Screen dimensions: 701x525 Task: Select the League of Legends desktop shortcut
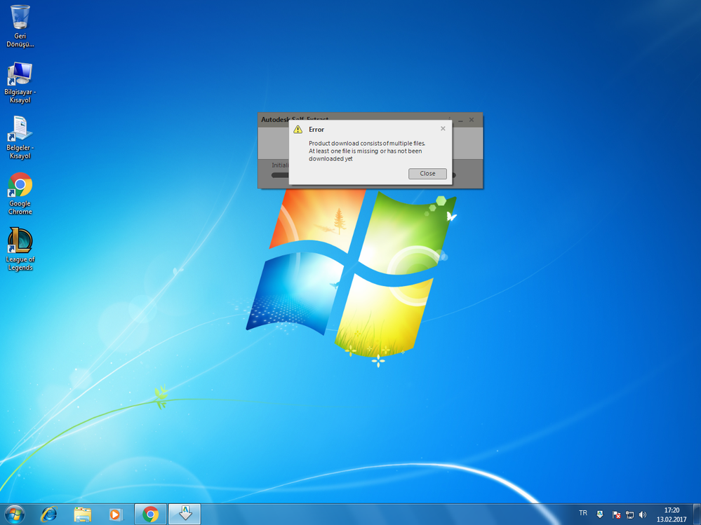(20, 249)
